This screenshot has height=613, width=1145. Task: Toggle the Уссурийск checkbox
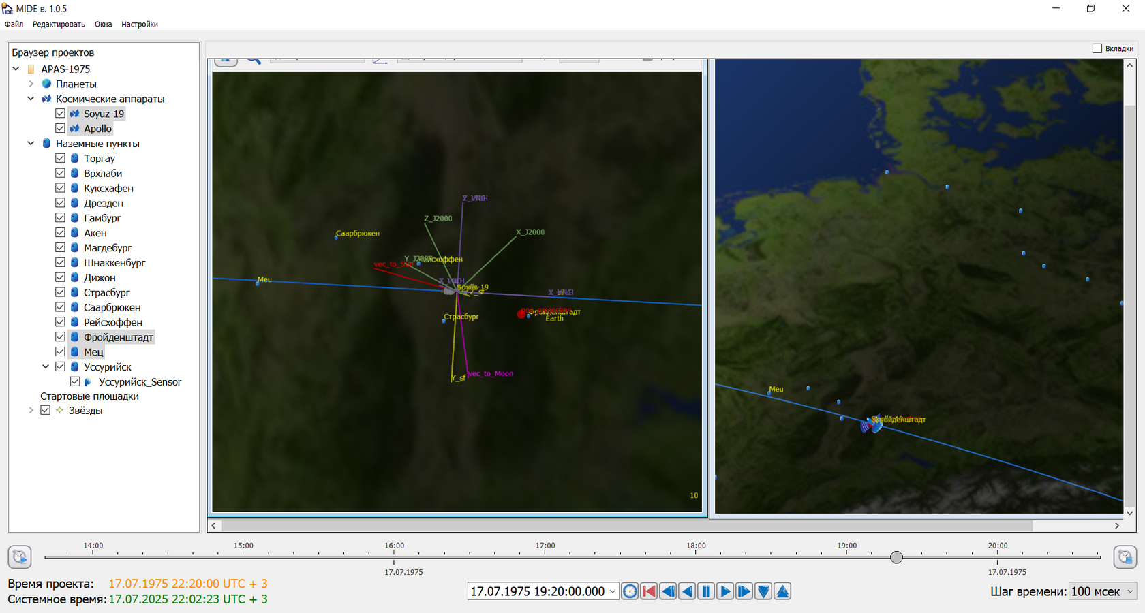click(60, 366)
